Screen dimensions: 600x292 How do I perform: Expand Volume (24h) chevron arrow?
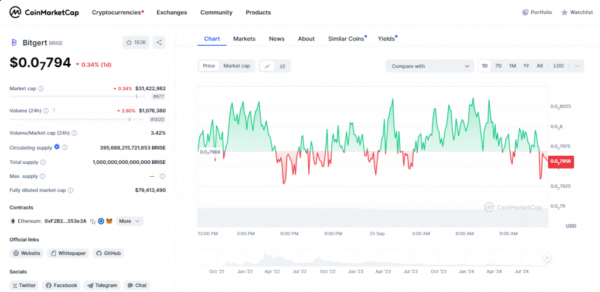[54, 111]
